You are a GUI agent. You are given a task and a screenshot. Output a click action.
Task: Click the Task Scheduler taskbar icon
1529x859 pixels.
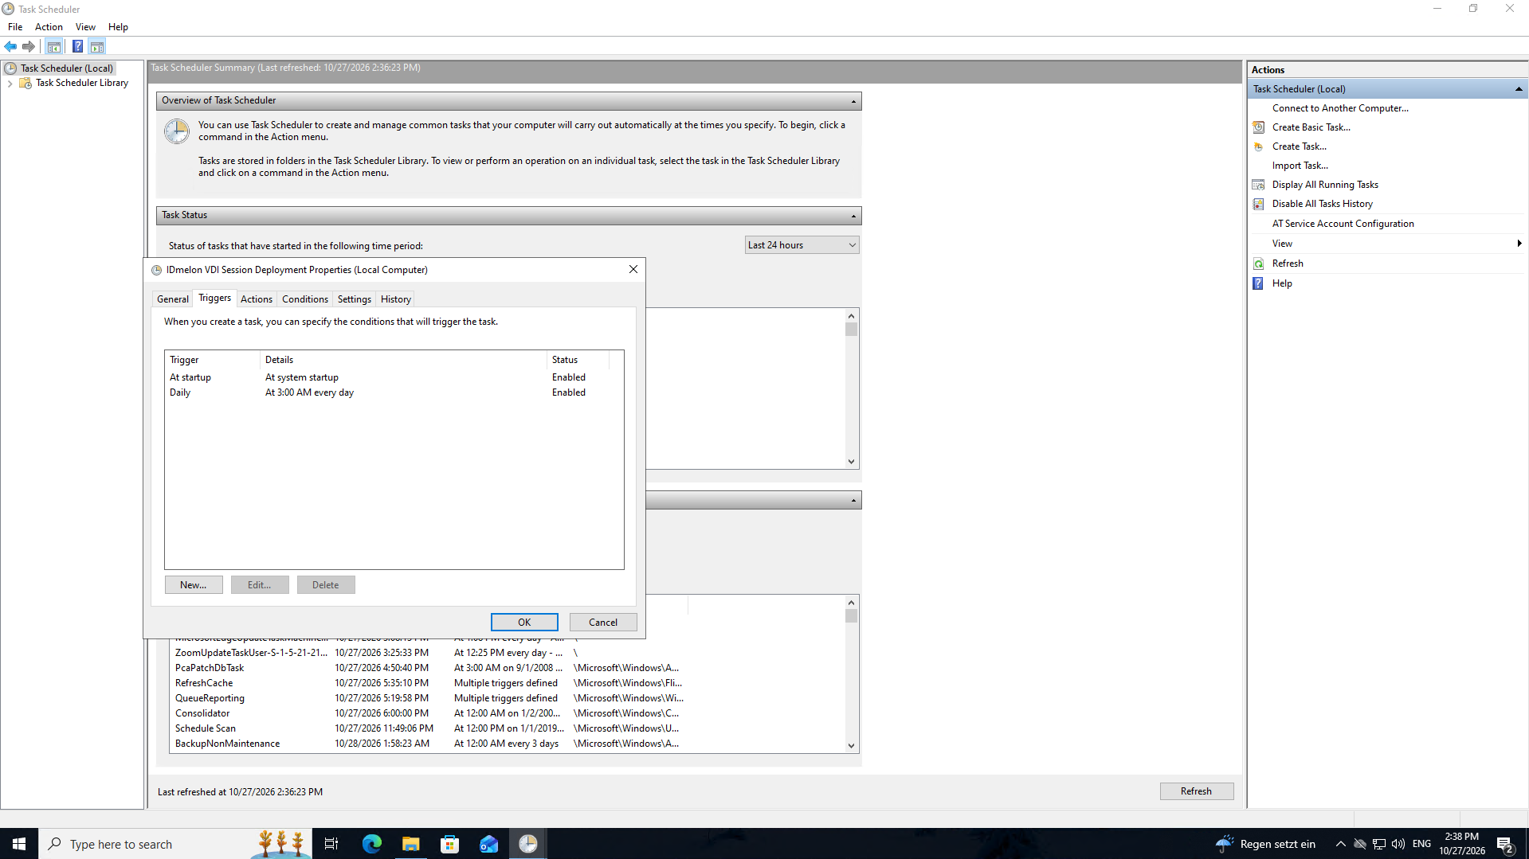(x=527, y=844)
